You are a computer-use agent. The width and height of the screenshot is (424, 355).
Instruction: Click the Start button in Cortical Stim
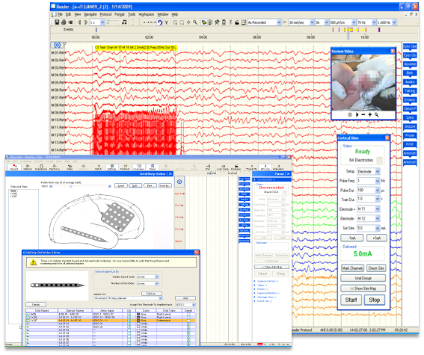[x=351, y=300]
